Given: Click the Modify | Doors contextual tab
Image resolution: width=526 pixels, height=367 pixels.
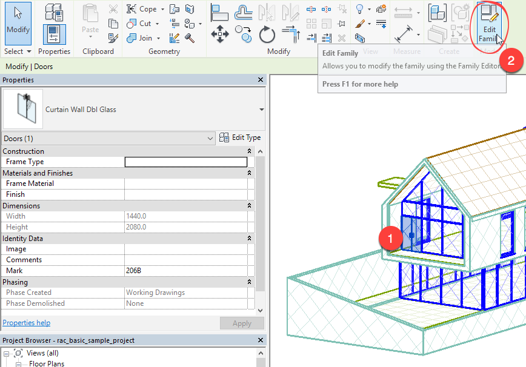Looking at the screenshot, I should pyautogui.click(x=29, y=67).
